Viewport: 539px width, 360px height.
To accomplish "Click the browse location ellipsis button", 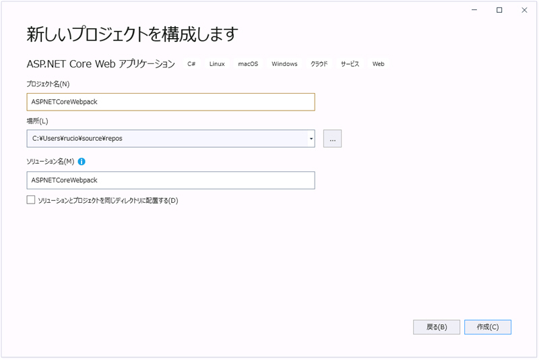I will pos(332,139).
